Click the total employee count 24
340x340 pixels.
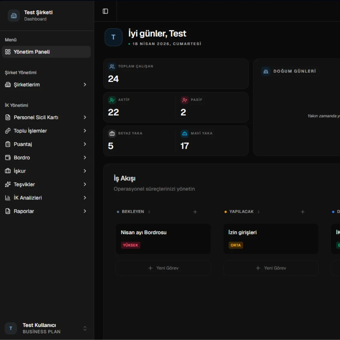point(114,79)
